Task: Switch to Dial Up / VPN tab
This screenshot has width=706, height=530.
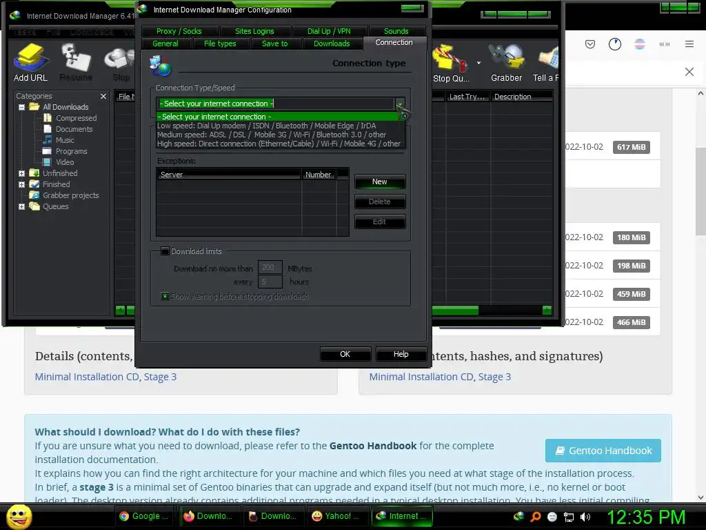Action: pyautogui.click(x=329, y=31)
